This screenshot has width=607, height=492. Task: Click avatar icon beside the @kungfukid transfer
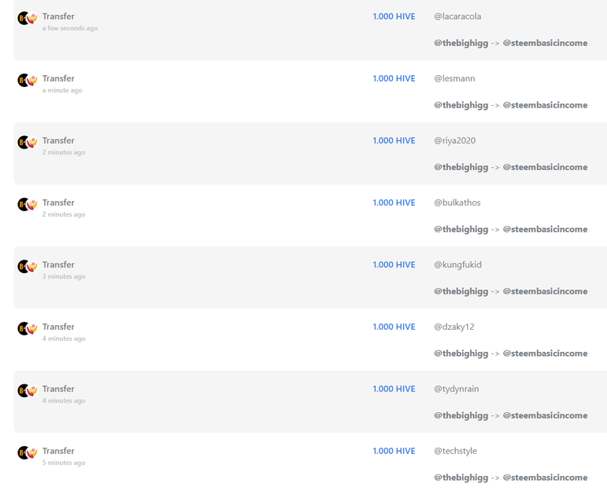(x=28, y=266)
